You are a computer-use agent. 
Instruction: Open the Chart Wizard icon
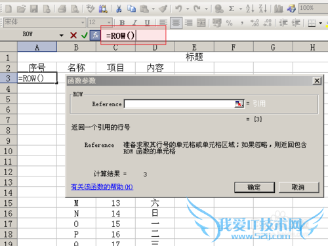pos(278,9)
